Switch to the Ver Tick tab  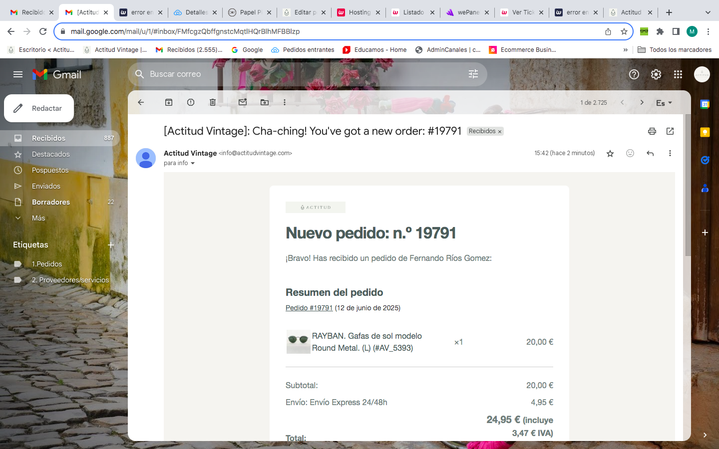coord(522,12)
